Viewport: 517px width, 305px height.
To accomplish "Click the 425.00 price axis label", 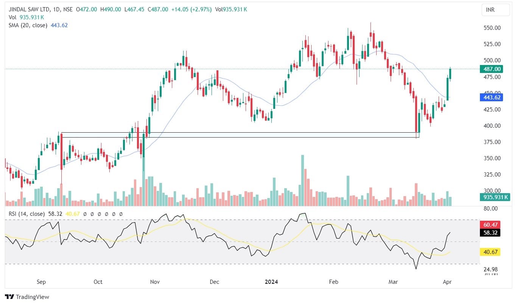I will (x=493, y=110).
